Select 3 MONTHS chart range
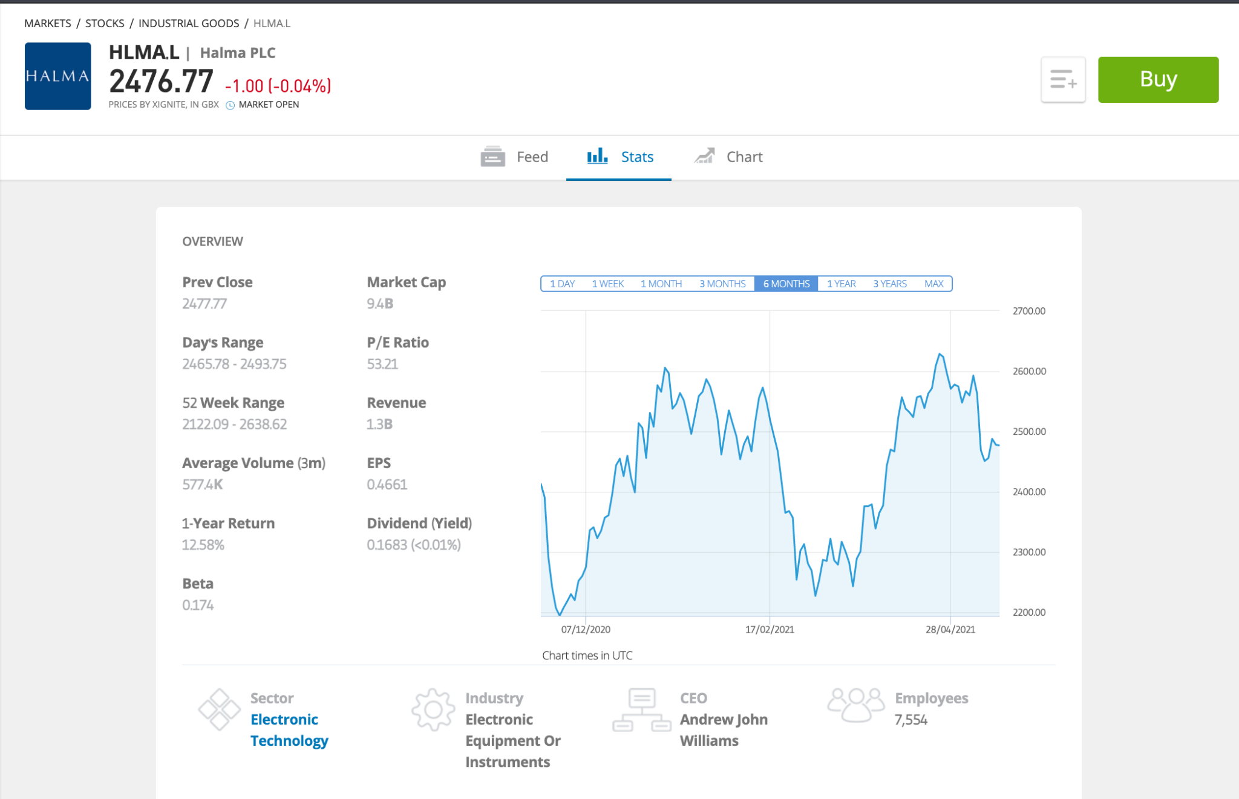 pyautogui.click(x=722, y=284)
